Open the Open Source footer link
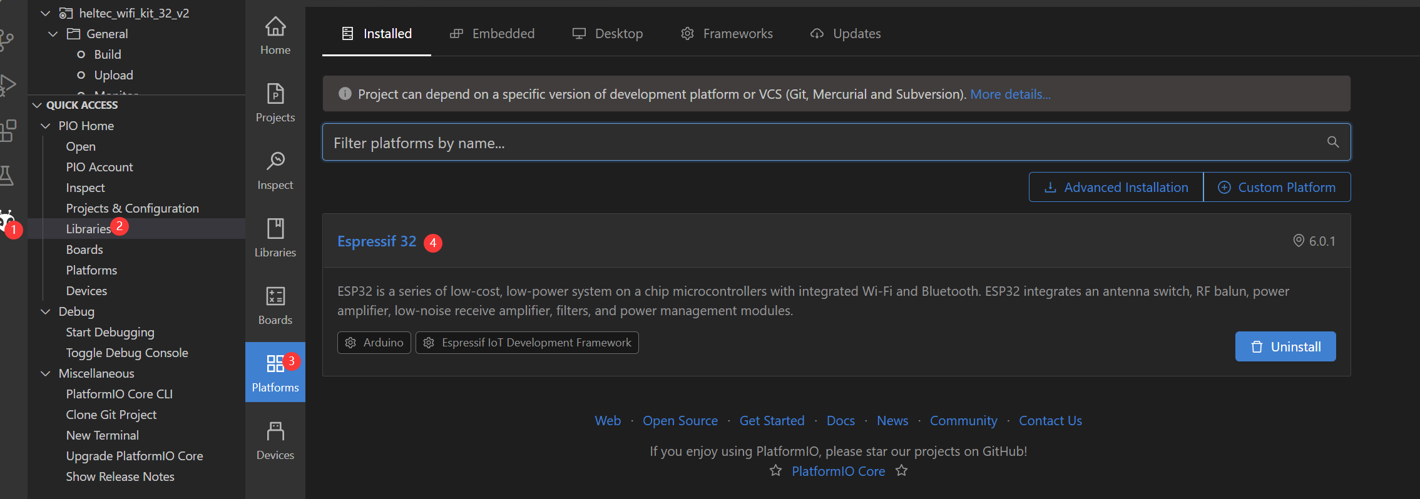 point(680,421)
